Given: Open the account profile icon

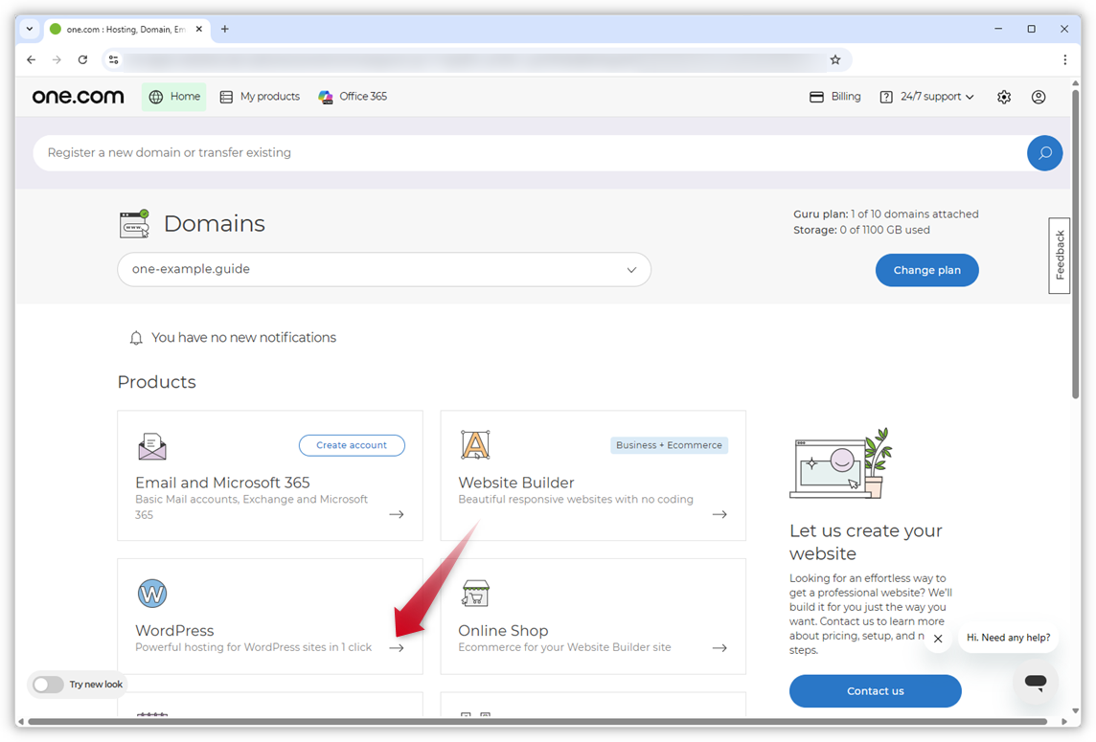Looking at the screenshot, I should tap(1039, 96).
